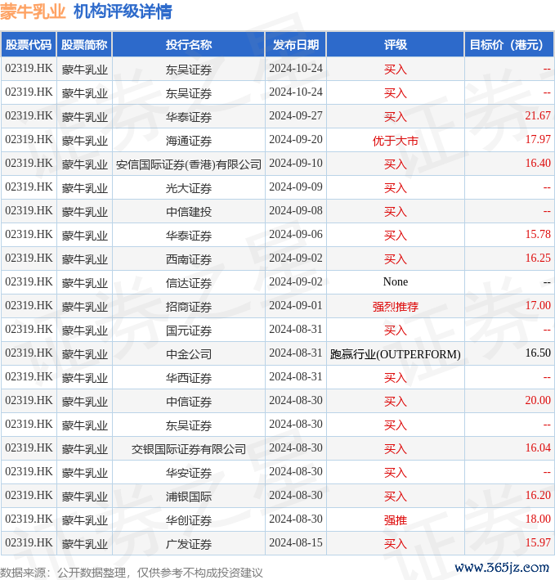Click date 2024-09-20
This screenshot has width=555, height=580.
[x=296, y=139]
